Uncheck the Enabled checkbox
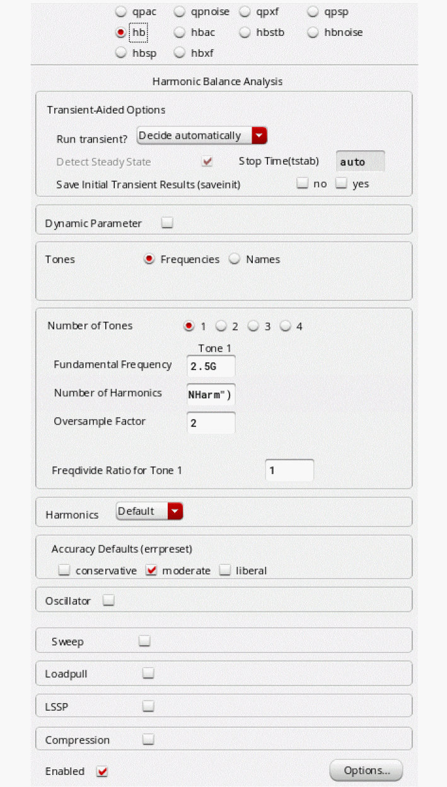Screen dimensions: 447x787 pyautogui.click(x=102, y=771)
